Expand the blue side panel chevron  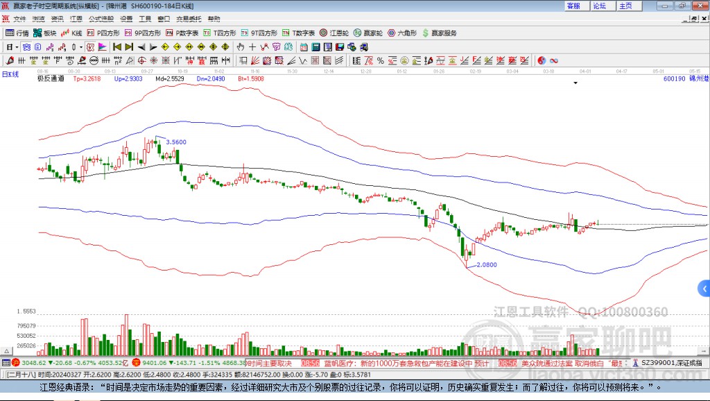pyautogui.click(x=704, y=289)
